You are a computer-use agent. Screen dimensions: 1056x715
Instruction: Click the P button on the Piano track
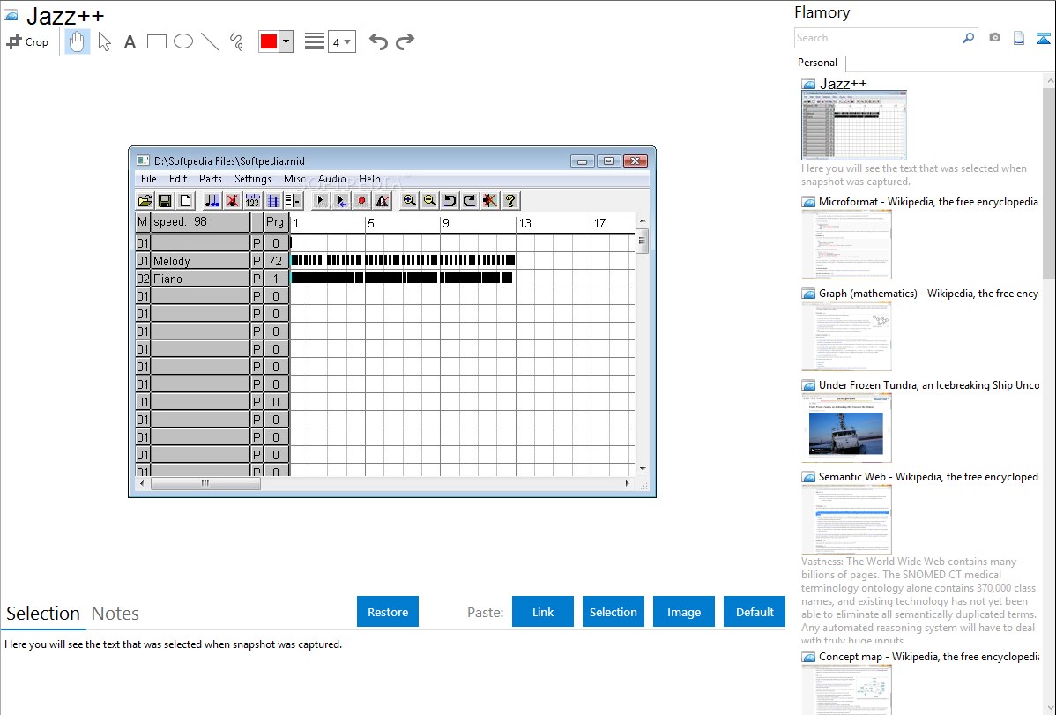click(257, 279)
